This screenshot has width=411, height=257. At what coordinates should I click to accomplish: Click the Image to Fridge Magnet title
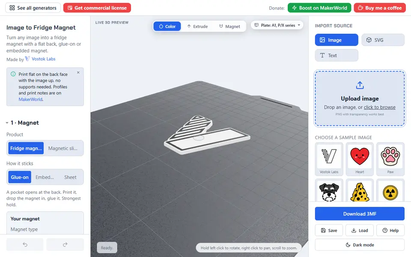click(41, 27)
